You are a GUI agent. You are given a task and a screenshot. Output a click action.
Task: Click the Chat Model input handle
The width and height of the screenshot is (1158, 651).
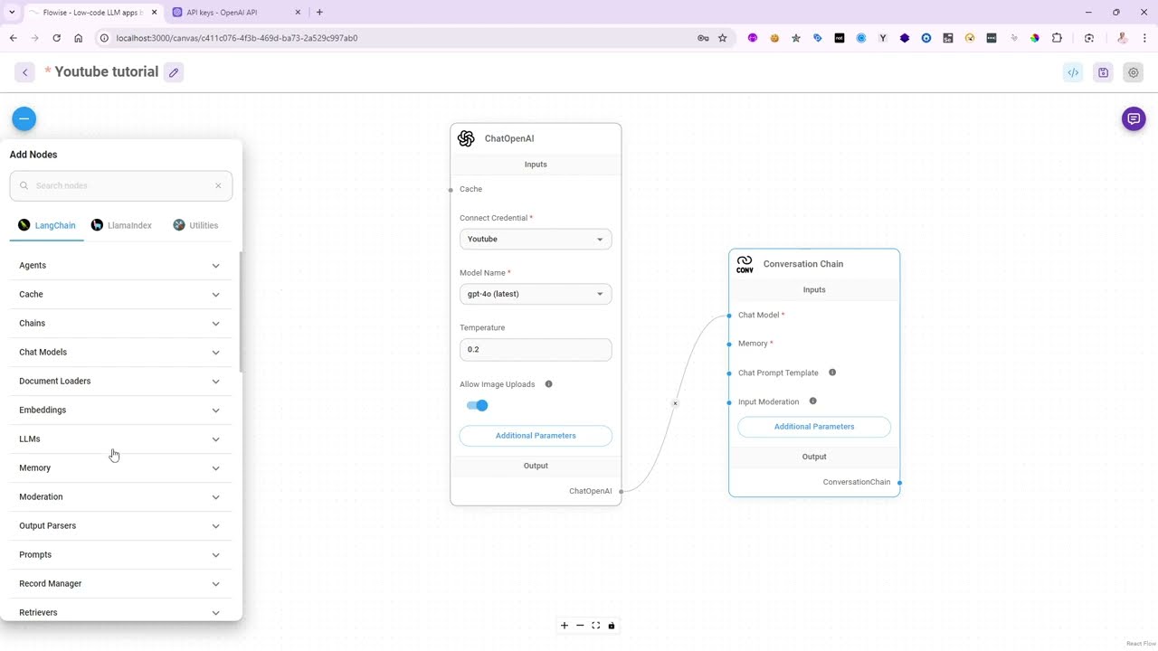point(729,316)
